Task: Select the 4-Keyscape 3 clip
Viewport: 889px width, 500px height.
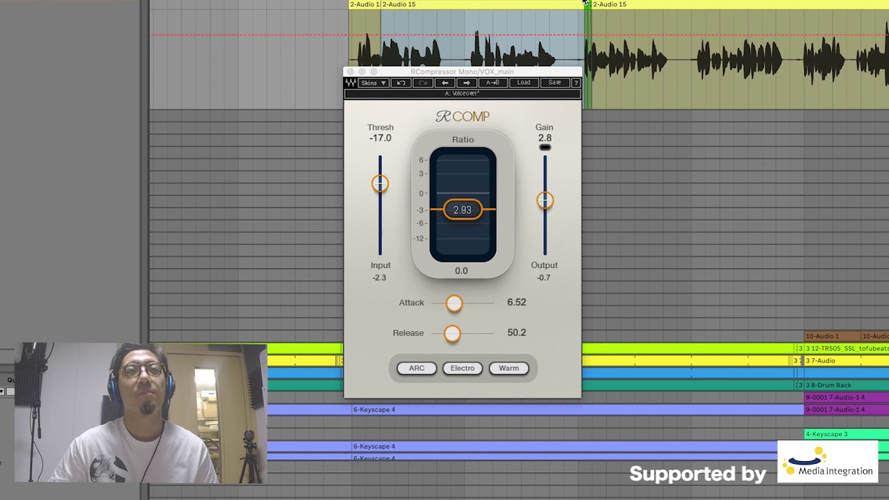Action: [847, 434]
